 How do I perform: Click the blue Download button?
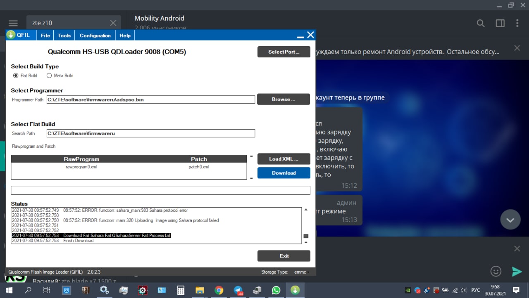(284, 173)
